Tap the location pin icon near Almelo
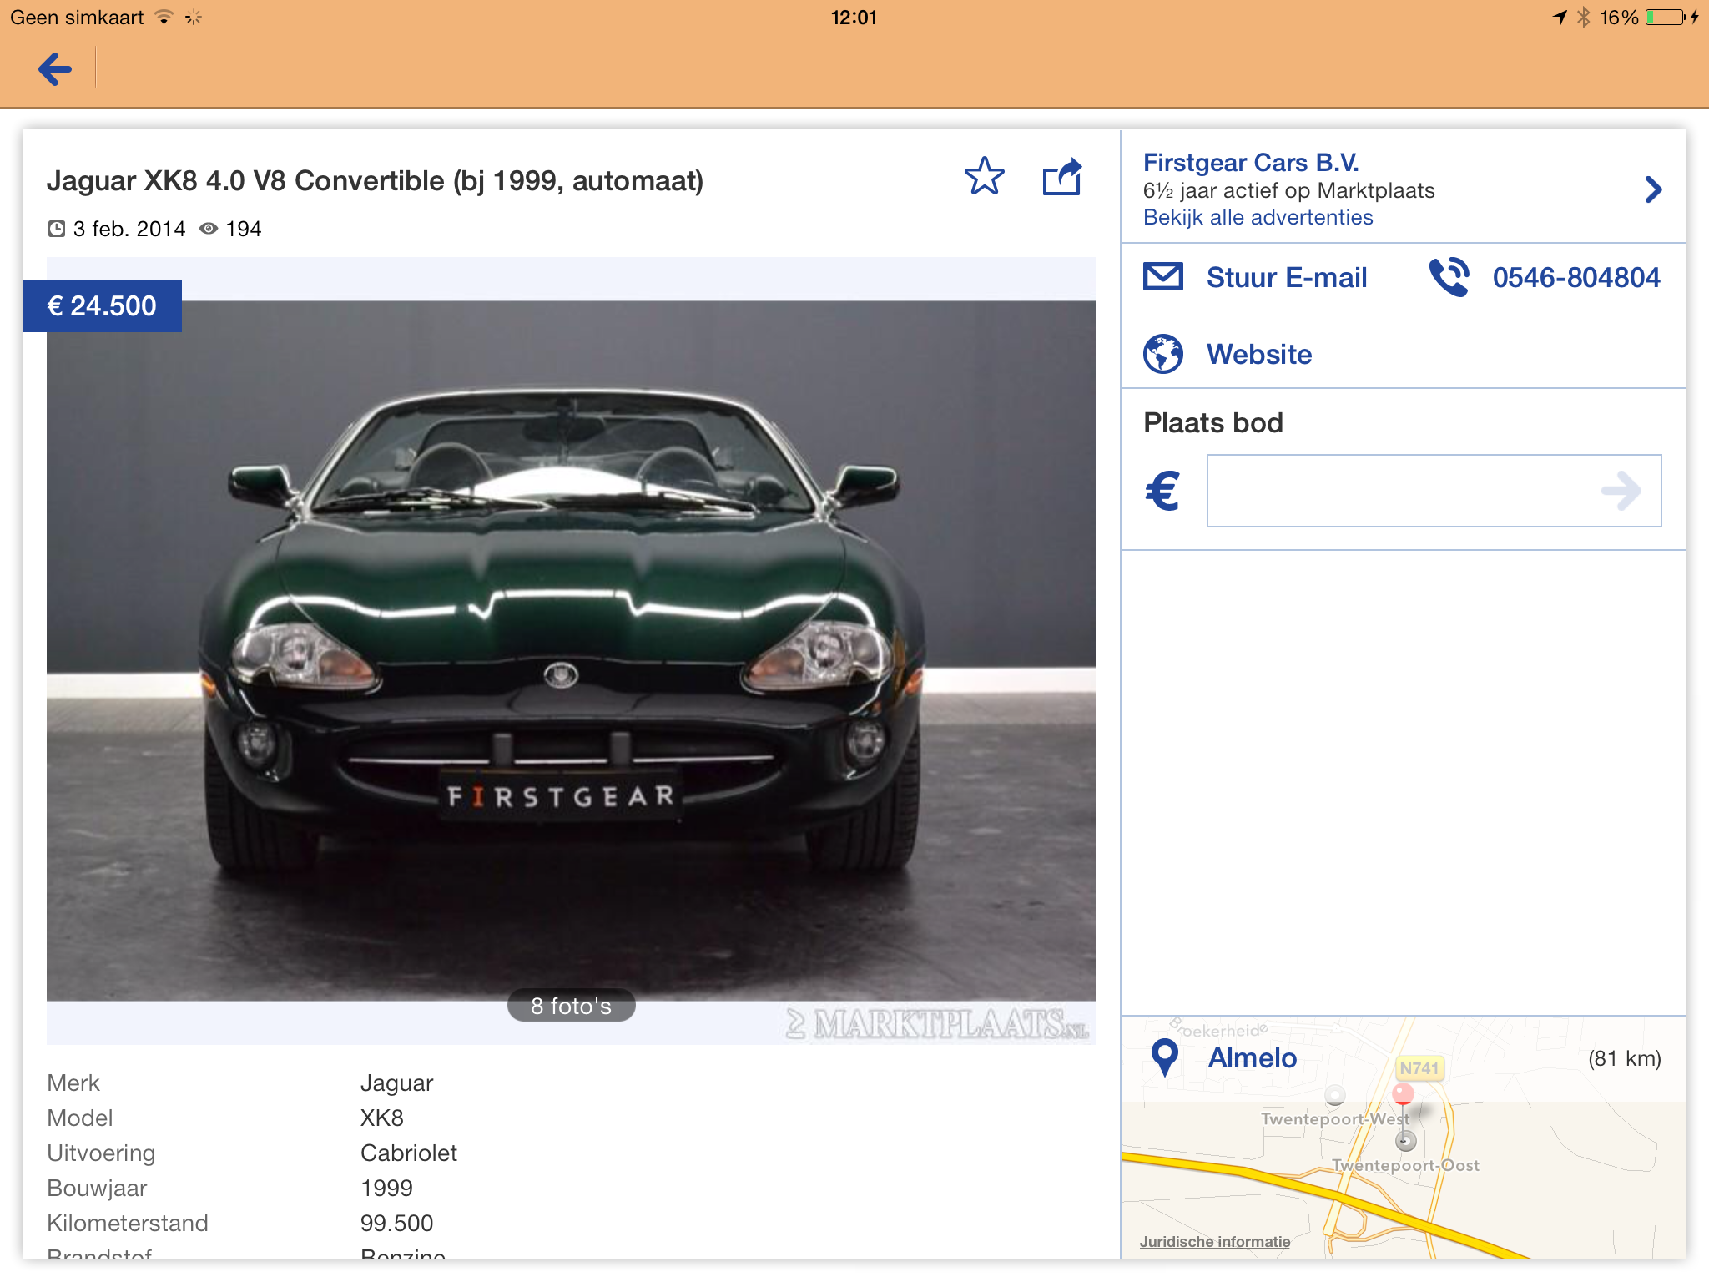The width and height of the screenshot is (1709, 1282). coord(1164,1058)
